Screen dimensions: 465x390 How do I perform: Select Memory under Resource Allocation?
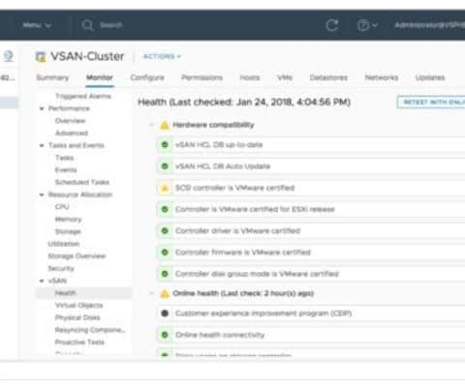68,220
